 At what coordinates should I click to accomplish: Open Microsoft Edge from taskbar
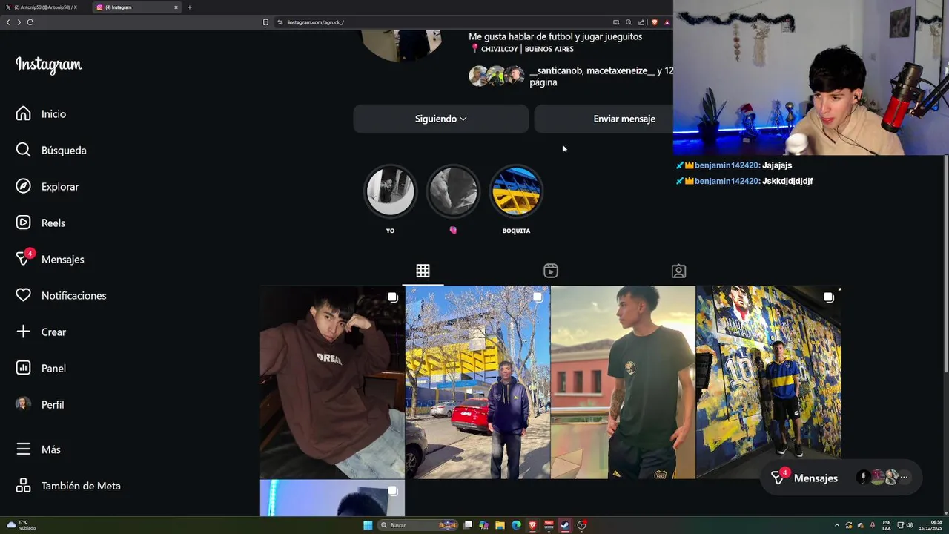(516, 525)
